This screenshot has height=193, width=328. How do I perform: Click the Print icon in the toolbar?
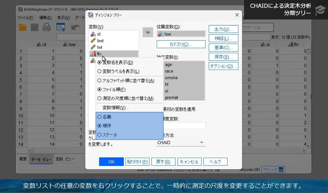pyautogui.click(x=46, y=27)
